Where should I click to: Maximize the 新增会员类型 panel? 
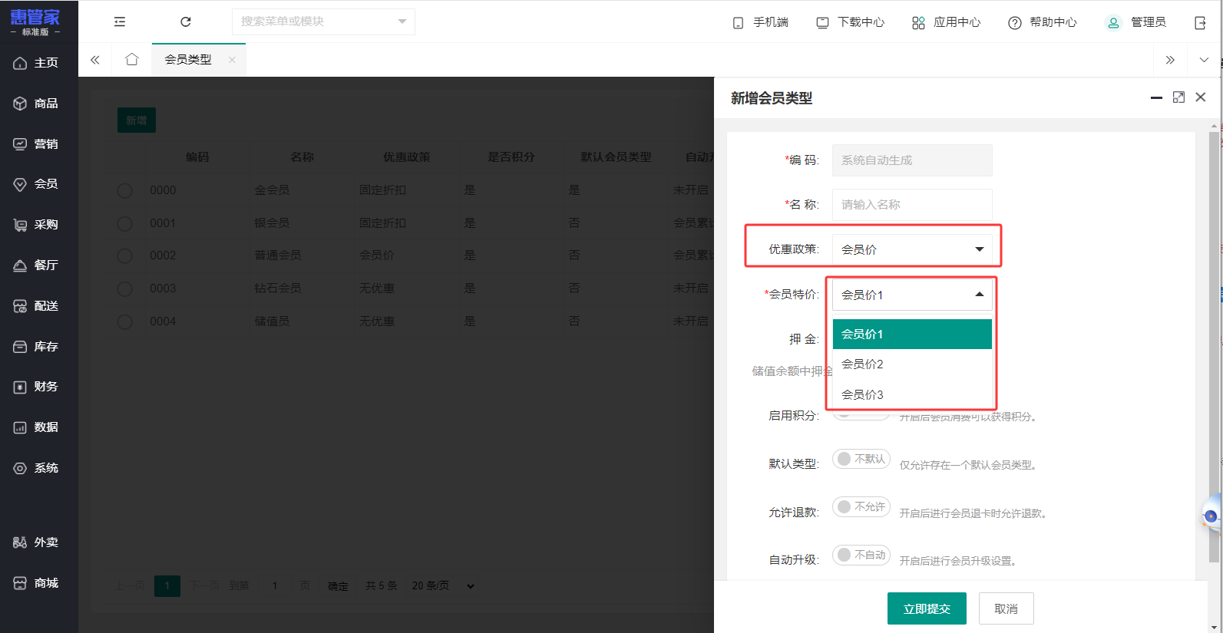tap(1178, 97)
